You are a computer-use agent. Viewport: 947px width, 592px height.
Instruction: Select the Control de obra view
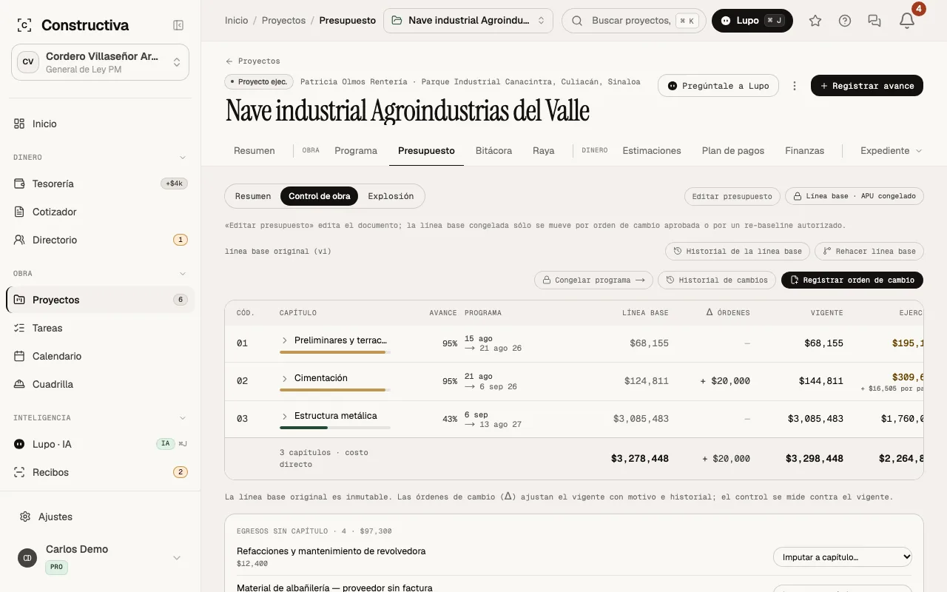[320, 196]
